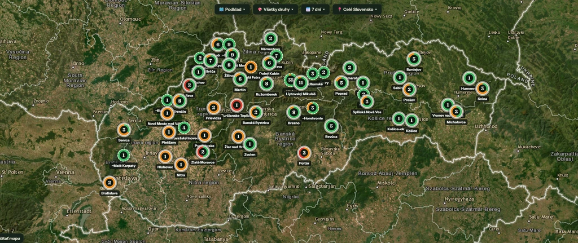This screenshot has width=578, height=243.
Task: Expand the Všetky druhy species filter
Action: [x=275, y=9]
